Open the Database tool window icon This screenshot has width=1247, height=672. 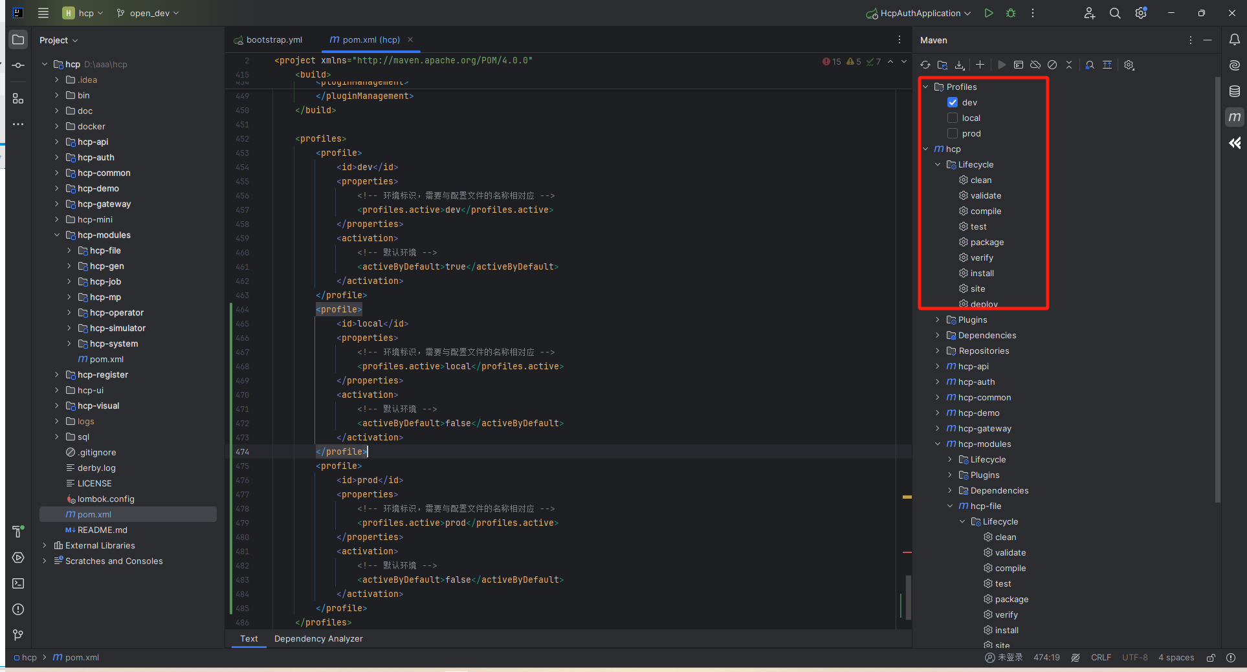[1235, 91]
